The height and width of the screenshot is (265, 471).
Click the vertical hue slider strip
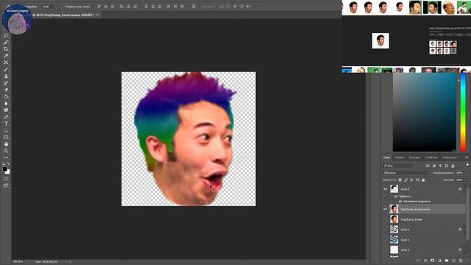pyautogui.click(x=463, y=113)
